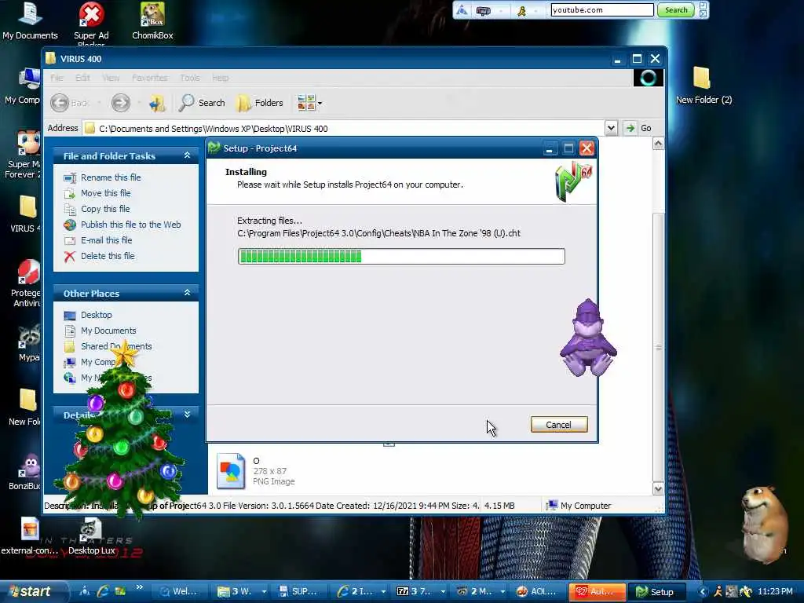Image resolution: width=804 pixels, height=603 pixels.
Task: Click the pager device icon in search toolbar
Action: point(484,10)
